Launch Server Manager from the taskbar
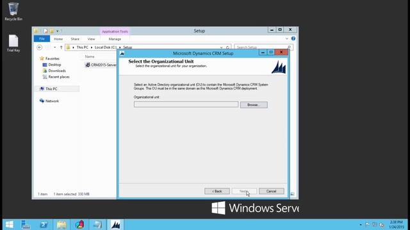 click(26, 224)
